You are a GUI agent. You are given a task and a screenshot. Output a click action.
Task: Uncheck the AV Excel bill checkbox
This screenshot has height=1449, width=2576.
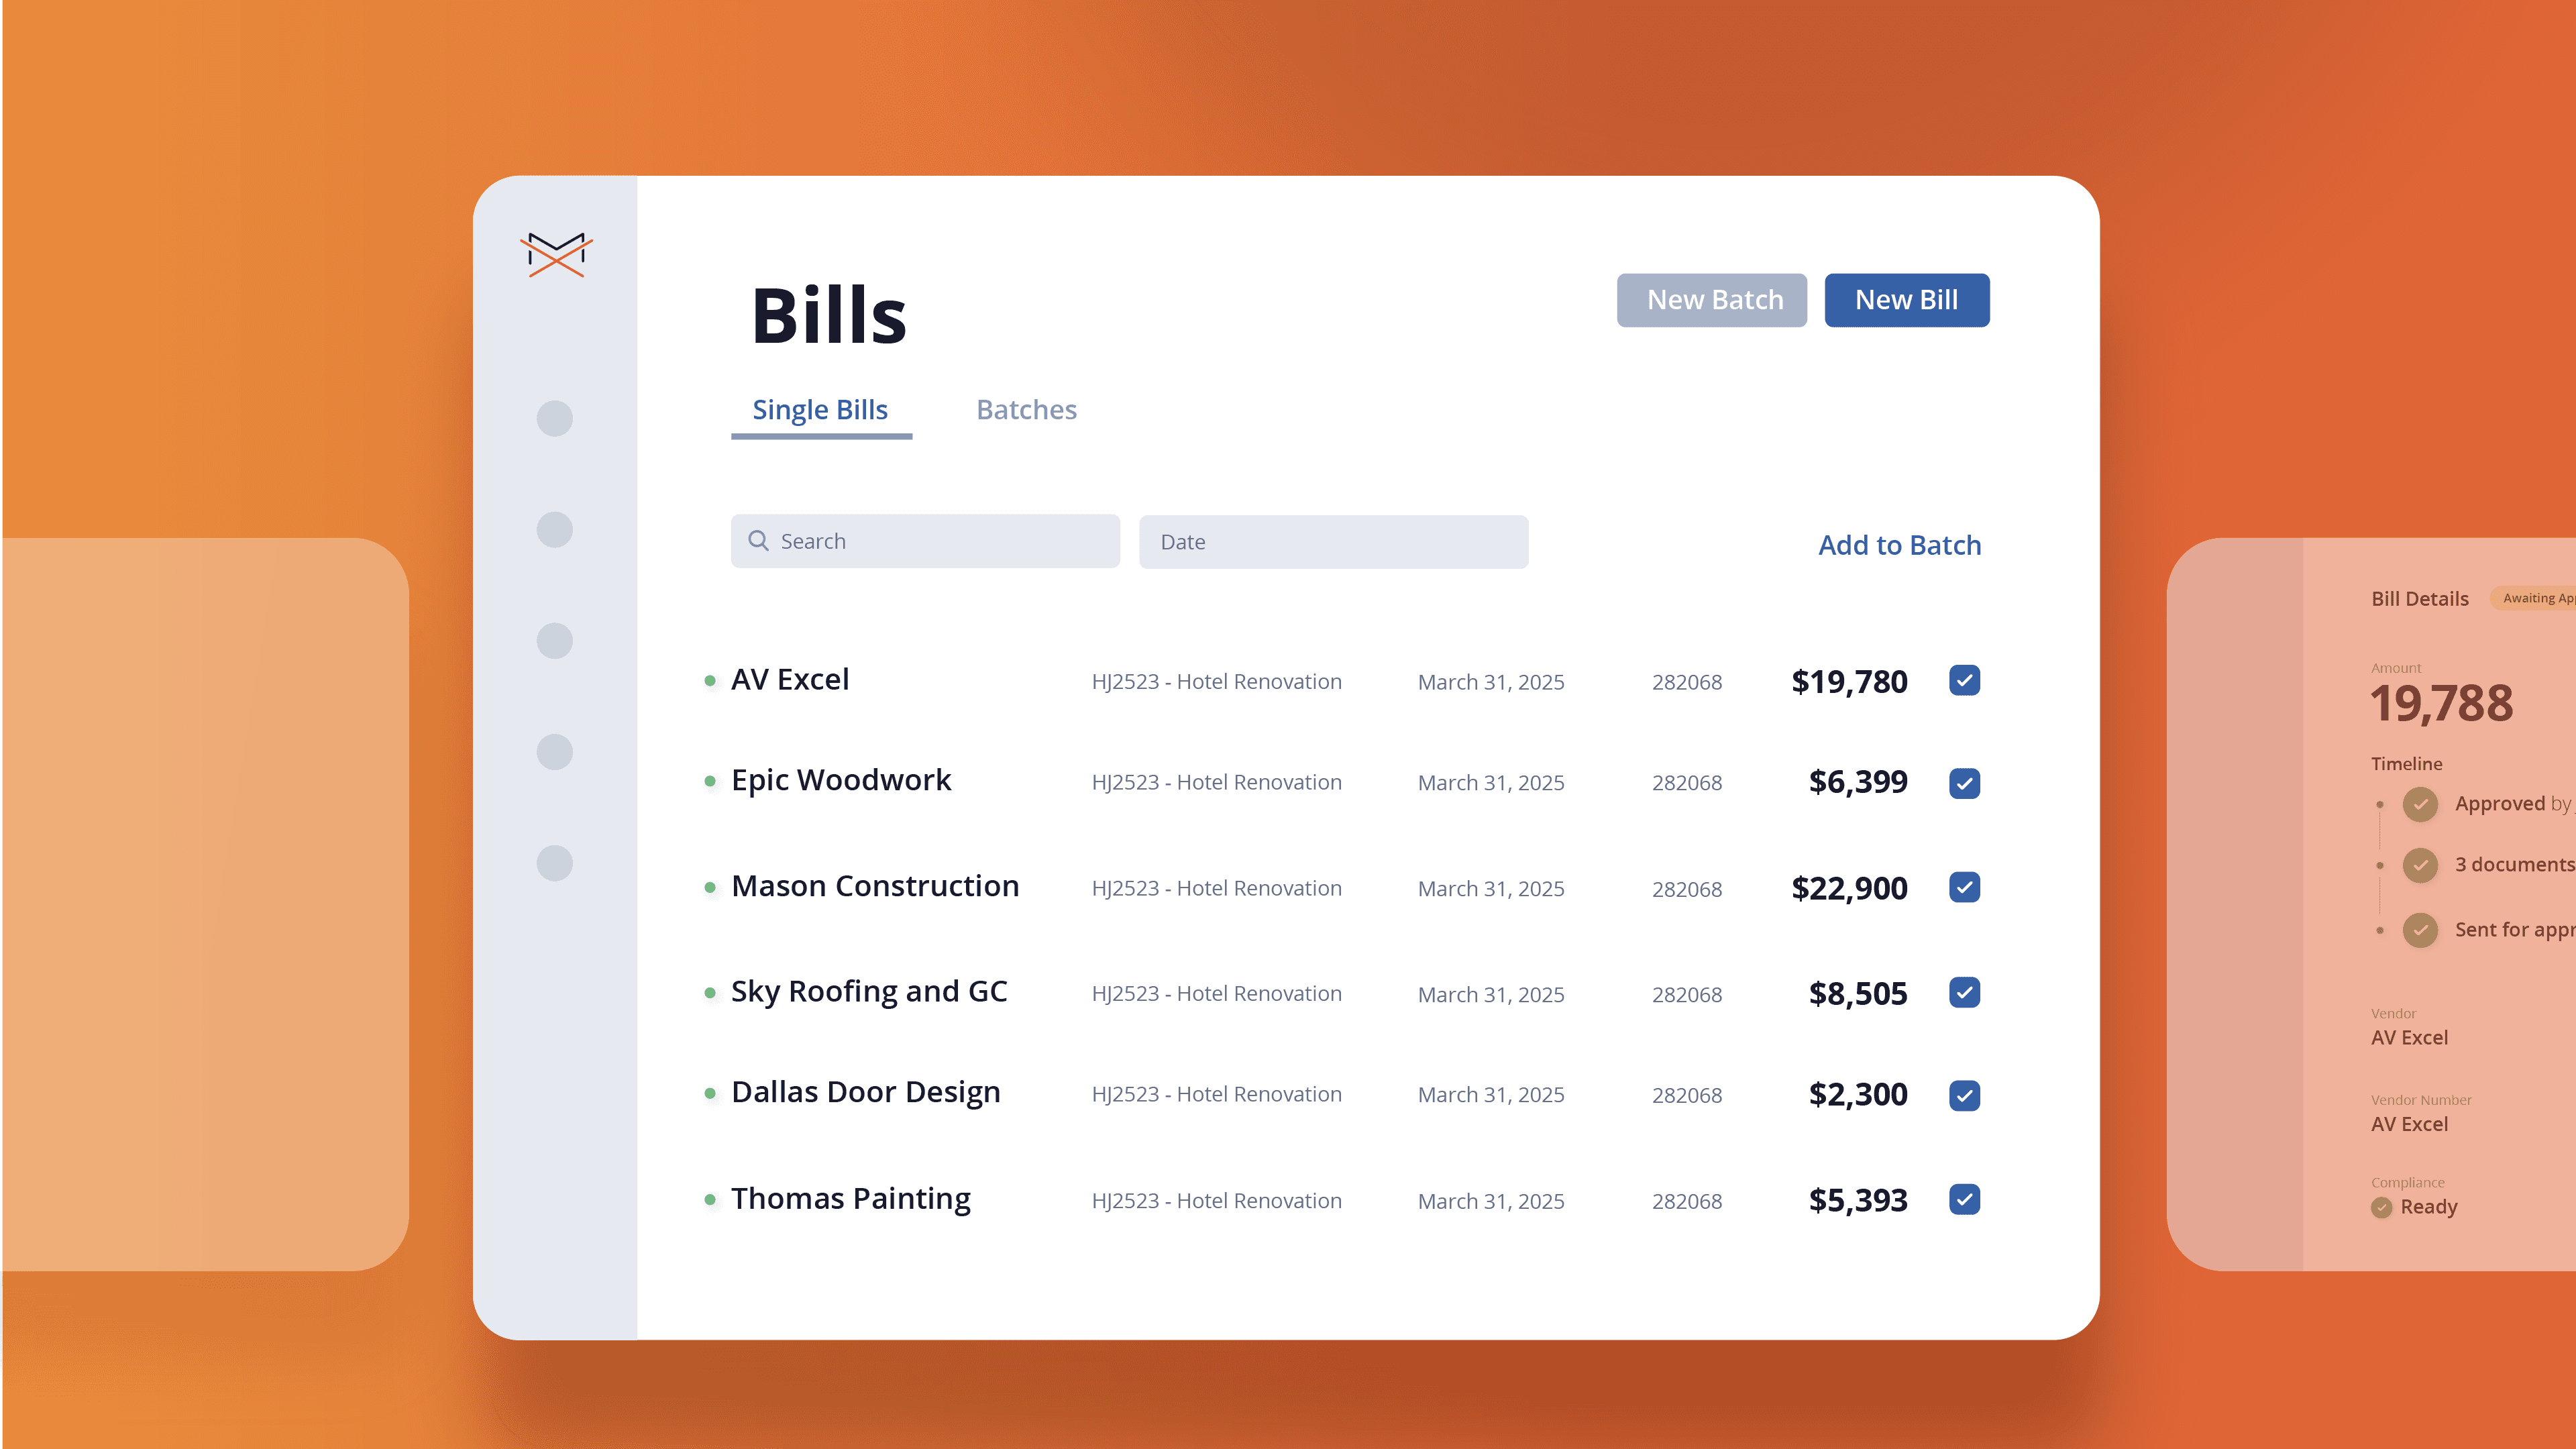click(1964, 681)
